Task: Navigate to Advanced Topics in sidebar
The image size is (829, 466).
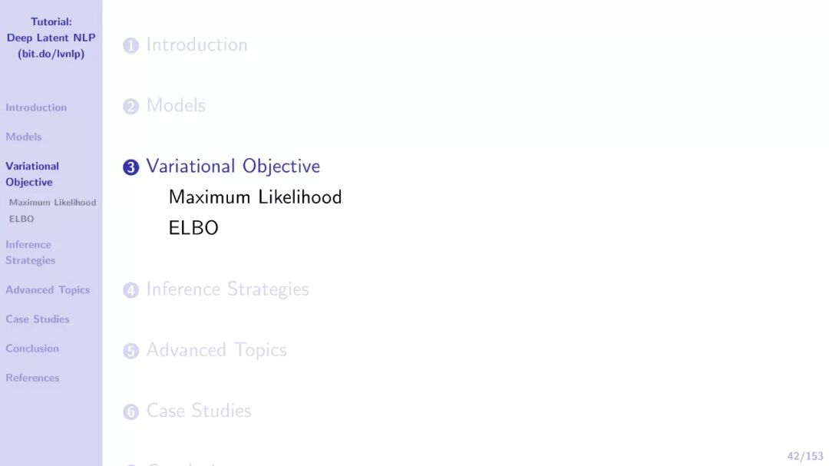Action: coord(48,290)
